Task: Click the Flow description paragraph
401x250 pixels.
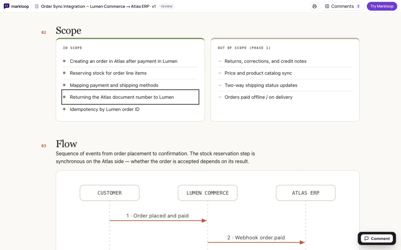Action: pyautogui.click(x=155, y=157)
